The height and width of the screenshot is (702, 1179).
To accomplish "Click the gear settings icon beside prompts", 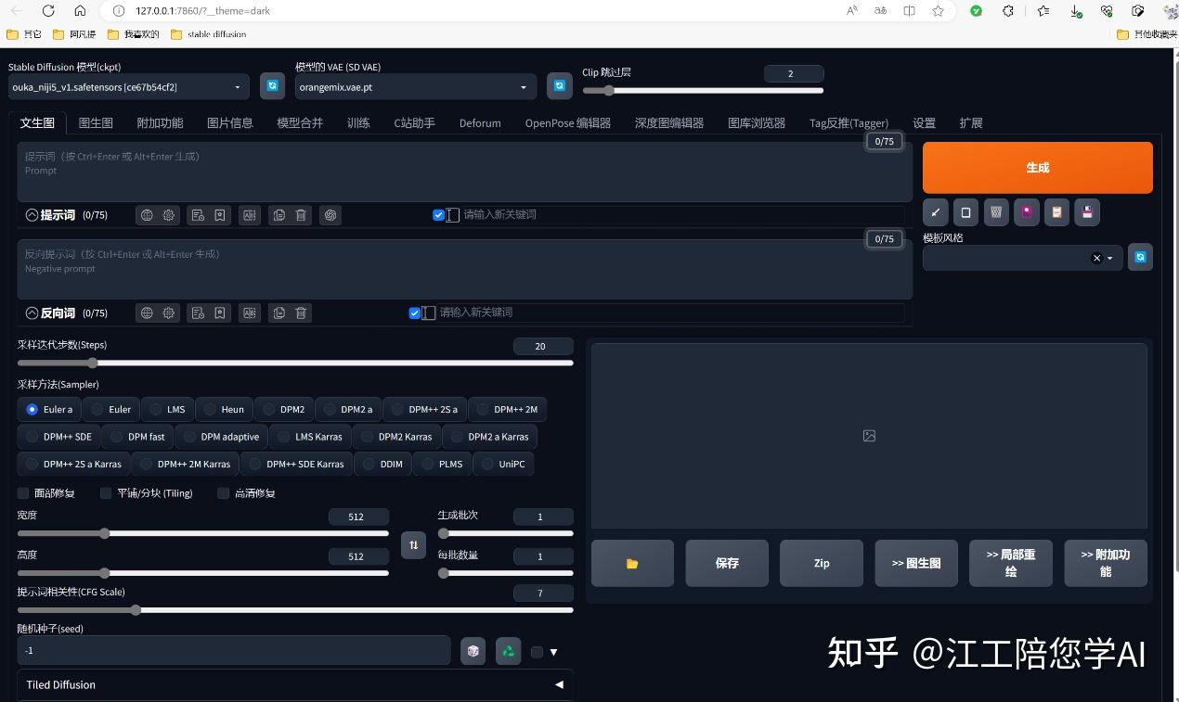I will (169, 214).
